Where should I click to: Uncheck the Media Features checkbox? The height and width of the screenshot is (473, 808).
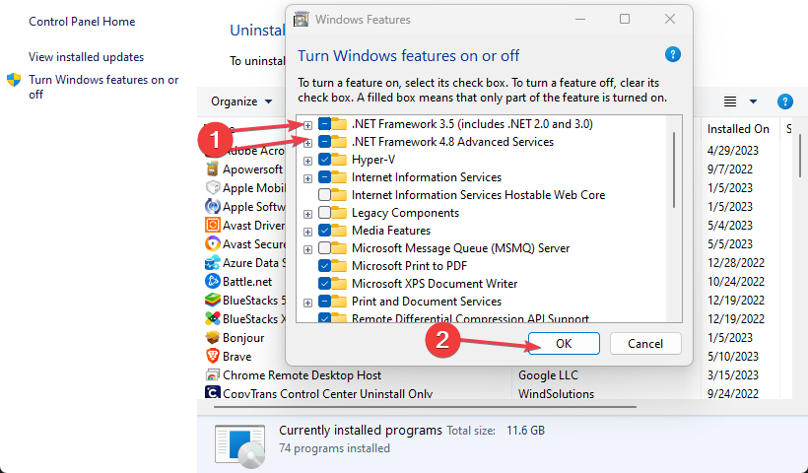(324, 231)
